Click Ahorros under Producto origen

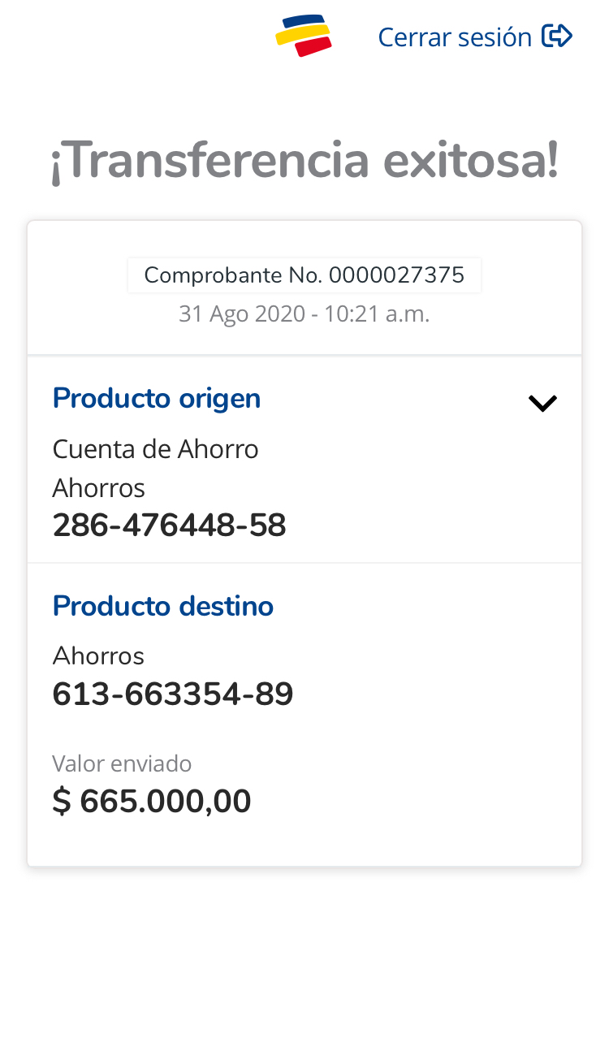tap(98, 488)
